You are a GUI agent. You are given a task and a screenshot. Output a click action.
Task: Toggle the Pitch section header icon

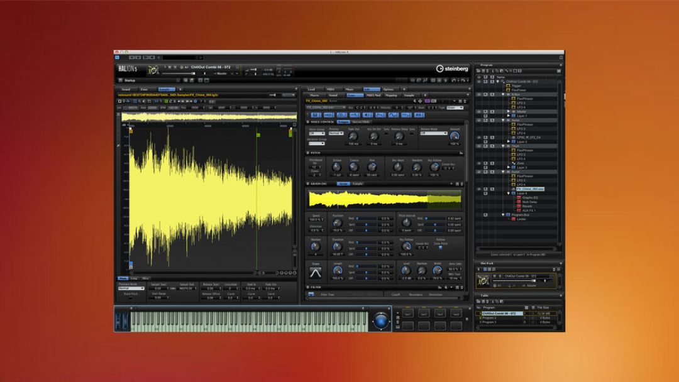(308, 153)
